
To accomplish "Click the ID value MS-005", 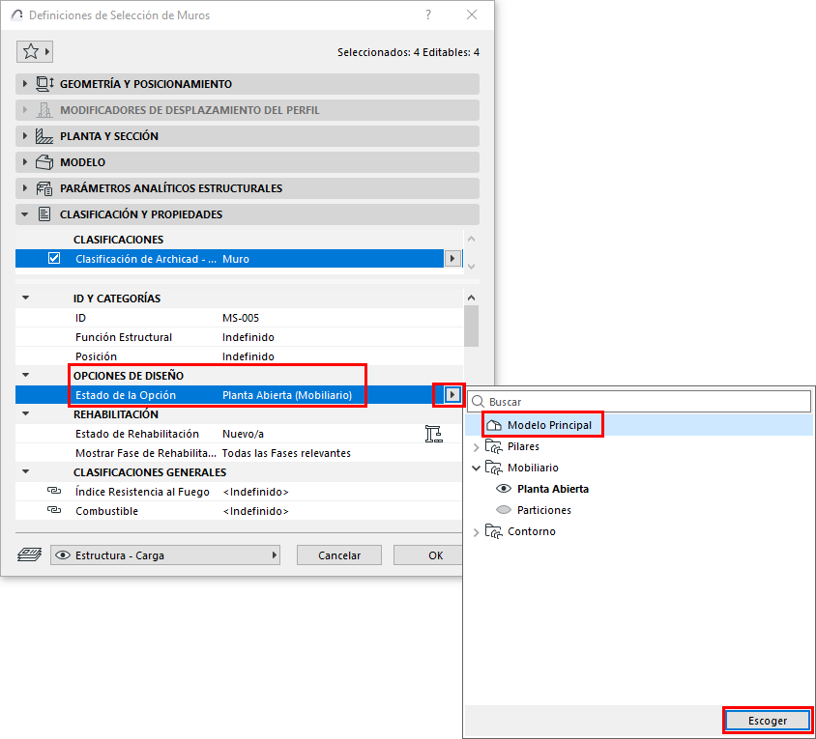I will 241,318.
